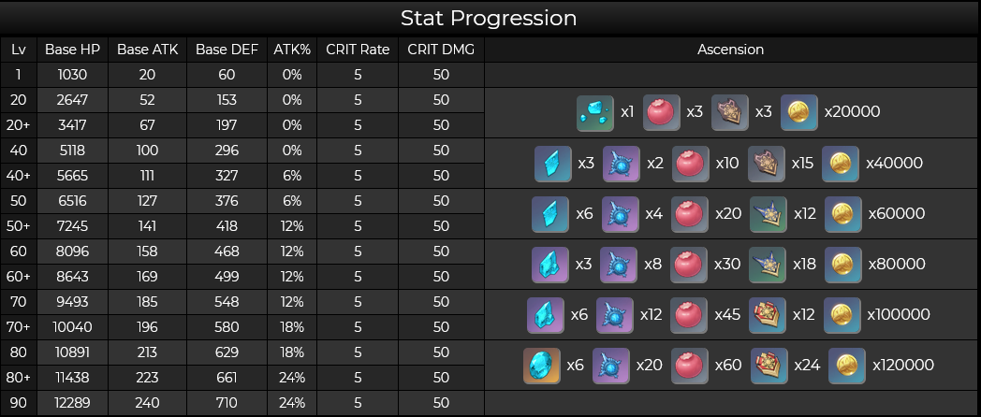Click the CRIT DMG column header
Image resolution: width=981 pixels, height=417 pixels.
441,50
